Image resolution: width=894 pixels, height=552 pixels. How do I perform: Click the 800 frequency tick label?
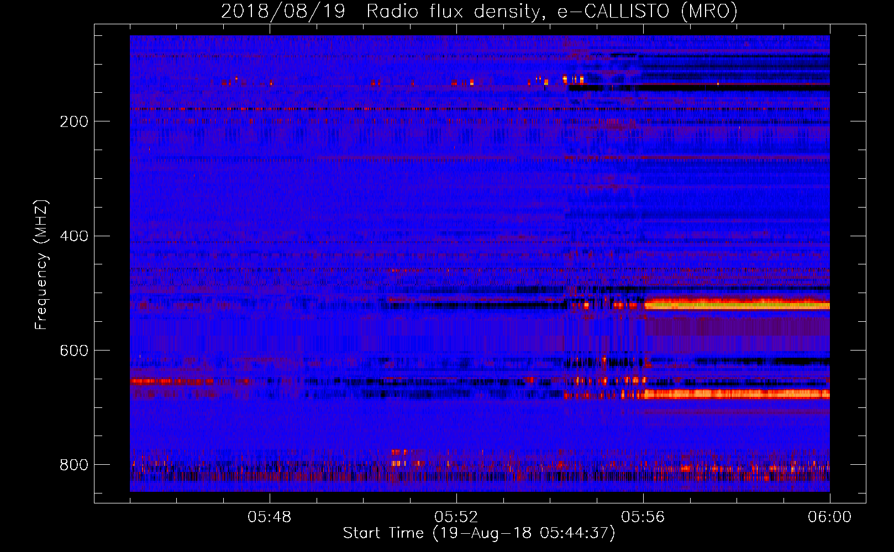tap(74, 465)
